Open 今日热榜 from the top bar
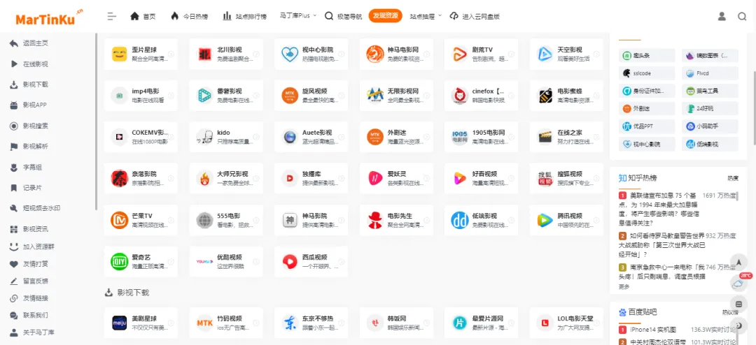The image size is (756, 345). (x=189, y=16)
